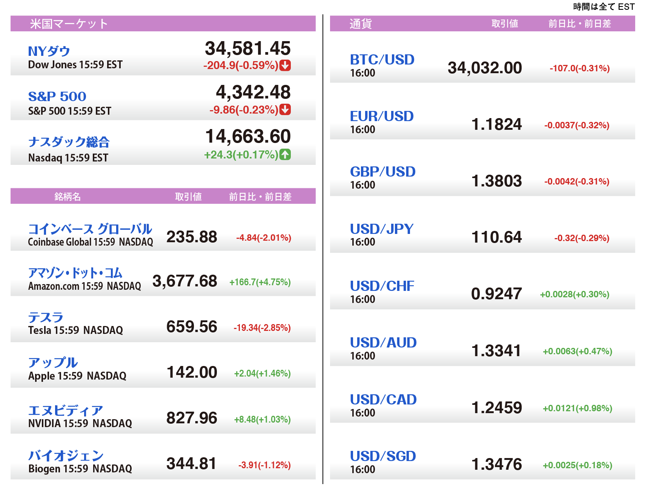Screen dimensions: 645x492
Task: Click the red down arrow beside Dow Jones
Action: point(285,65)
